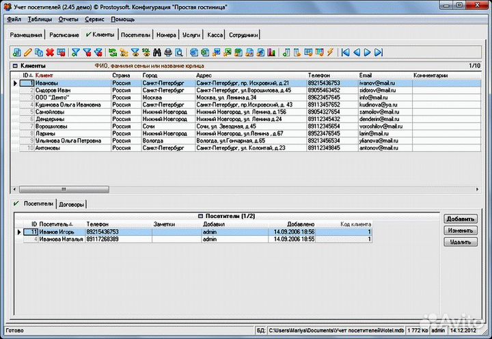Click the funnel filter icon

tap(76, 53)
